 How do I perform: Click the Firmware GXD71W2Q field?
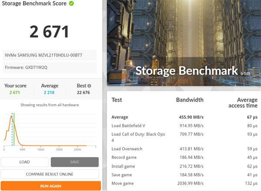click(50, 67)
